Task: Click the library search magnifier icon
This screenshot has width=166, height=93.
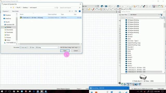Action: (x=161, y=18)
